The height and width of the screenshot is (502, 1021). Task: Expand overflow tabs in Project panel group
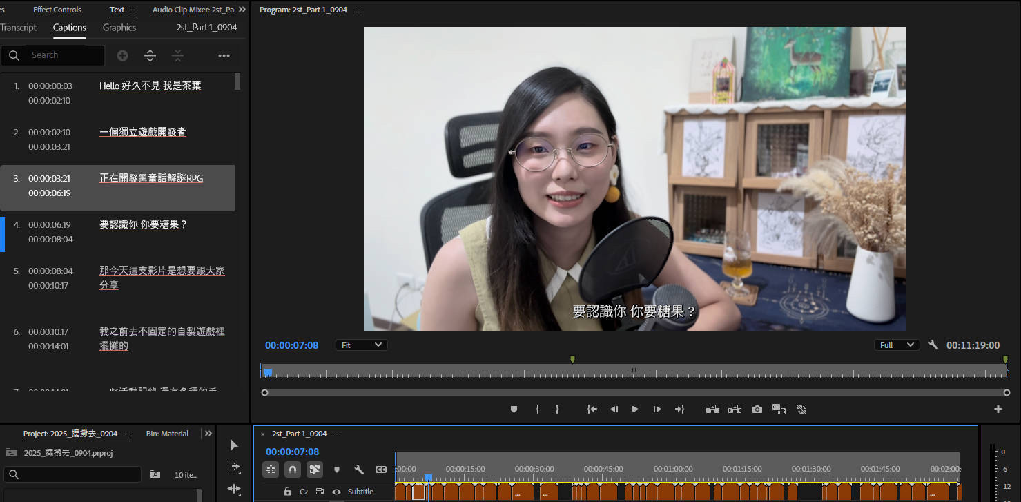click(x=208, y=434)
